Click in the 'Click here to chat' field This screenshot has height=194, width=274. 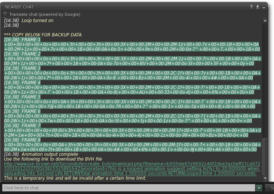coord(129,188)
